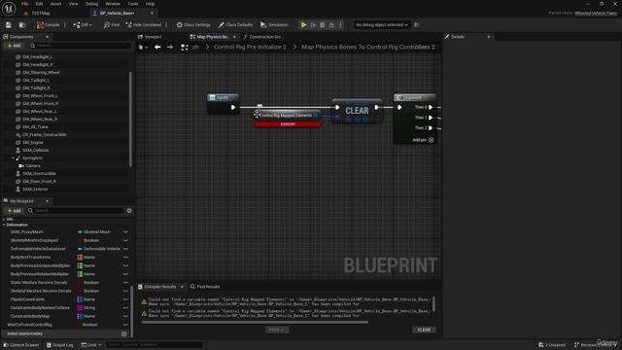
Task: Open play options three-dot menu
Action: click(340, 25)
